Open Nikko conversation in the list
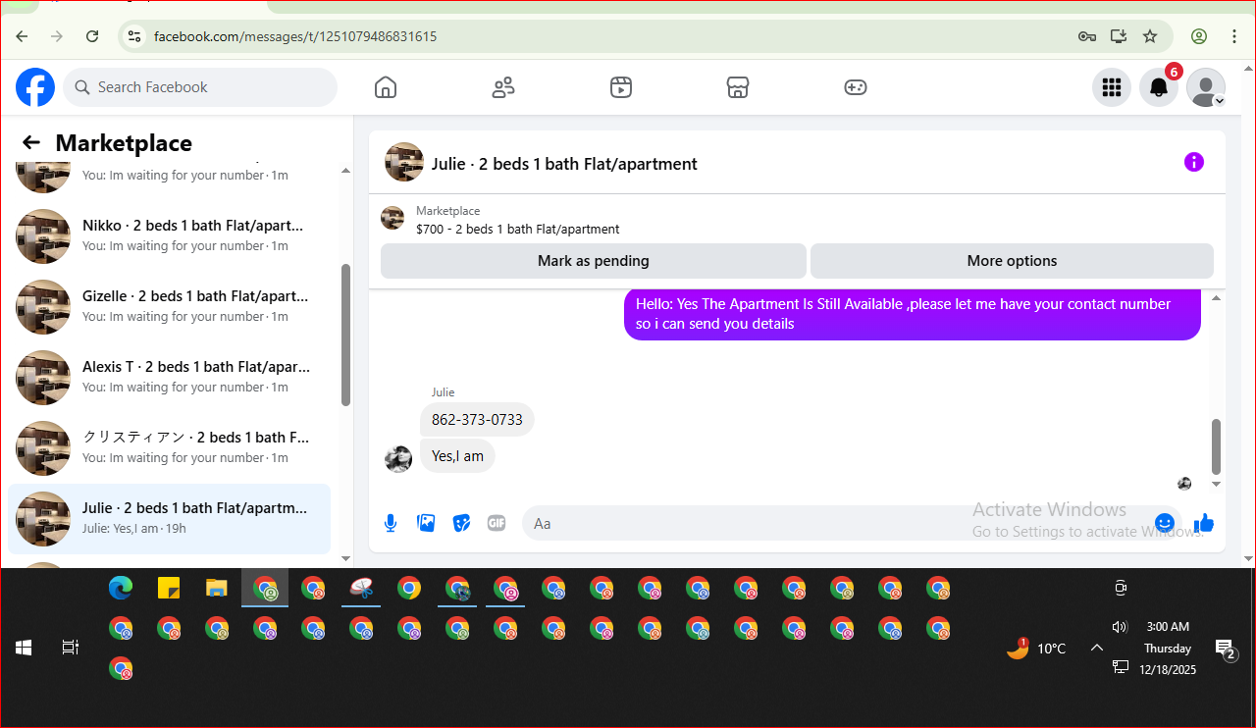 169,235
